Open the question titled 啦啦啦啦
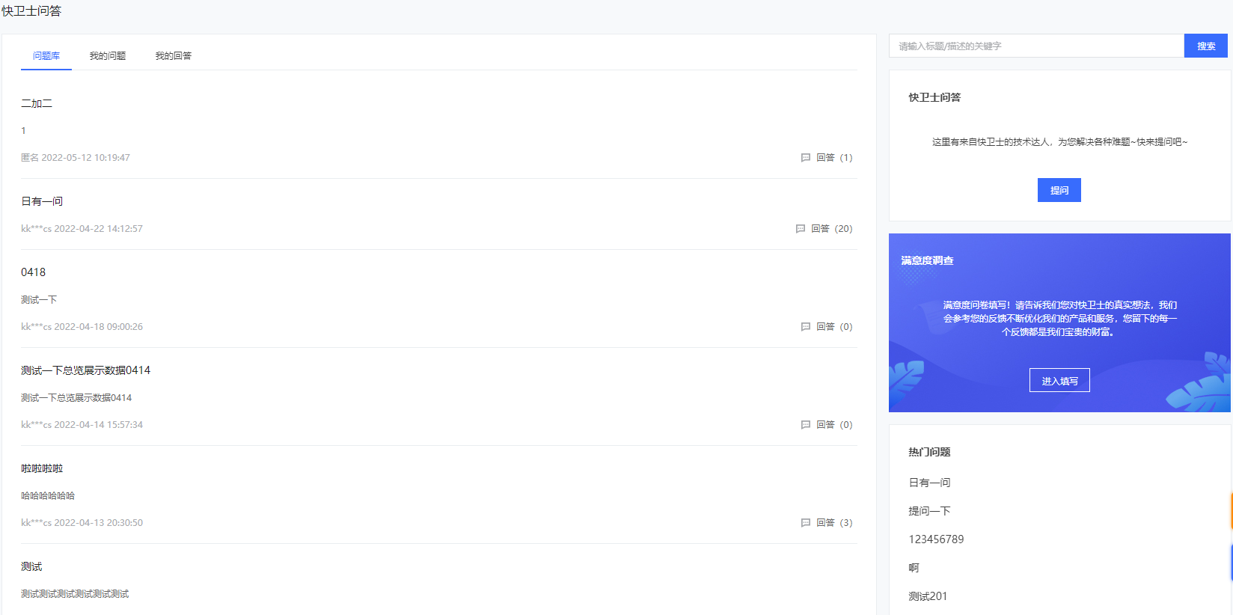 tap(42, 468)
